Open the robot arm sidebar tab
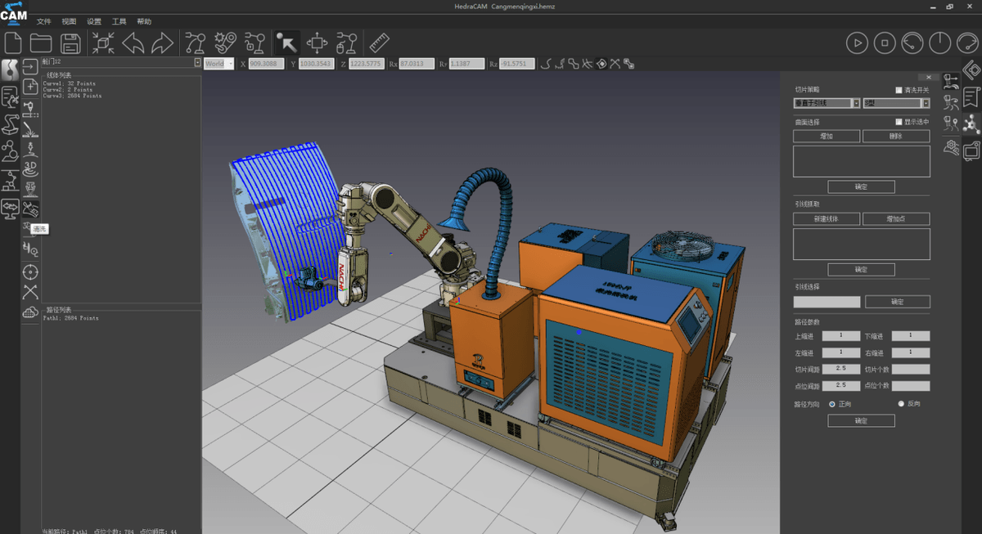This screenshot has width=982, height=534. [x=10, y=124]
